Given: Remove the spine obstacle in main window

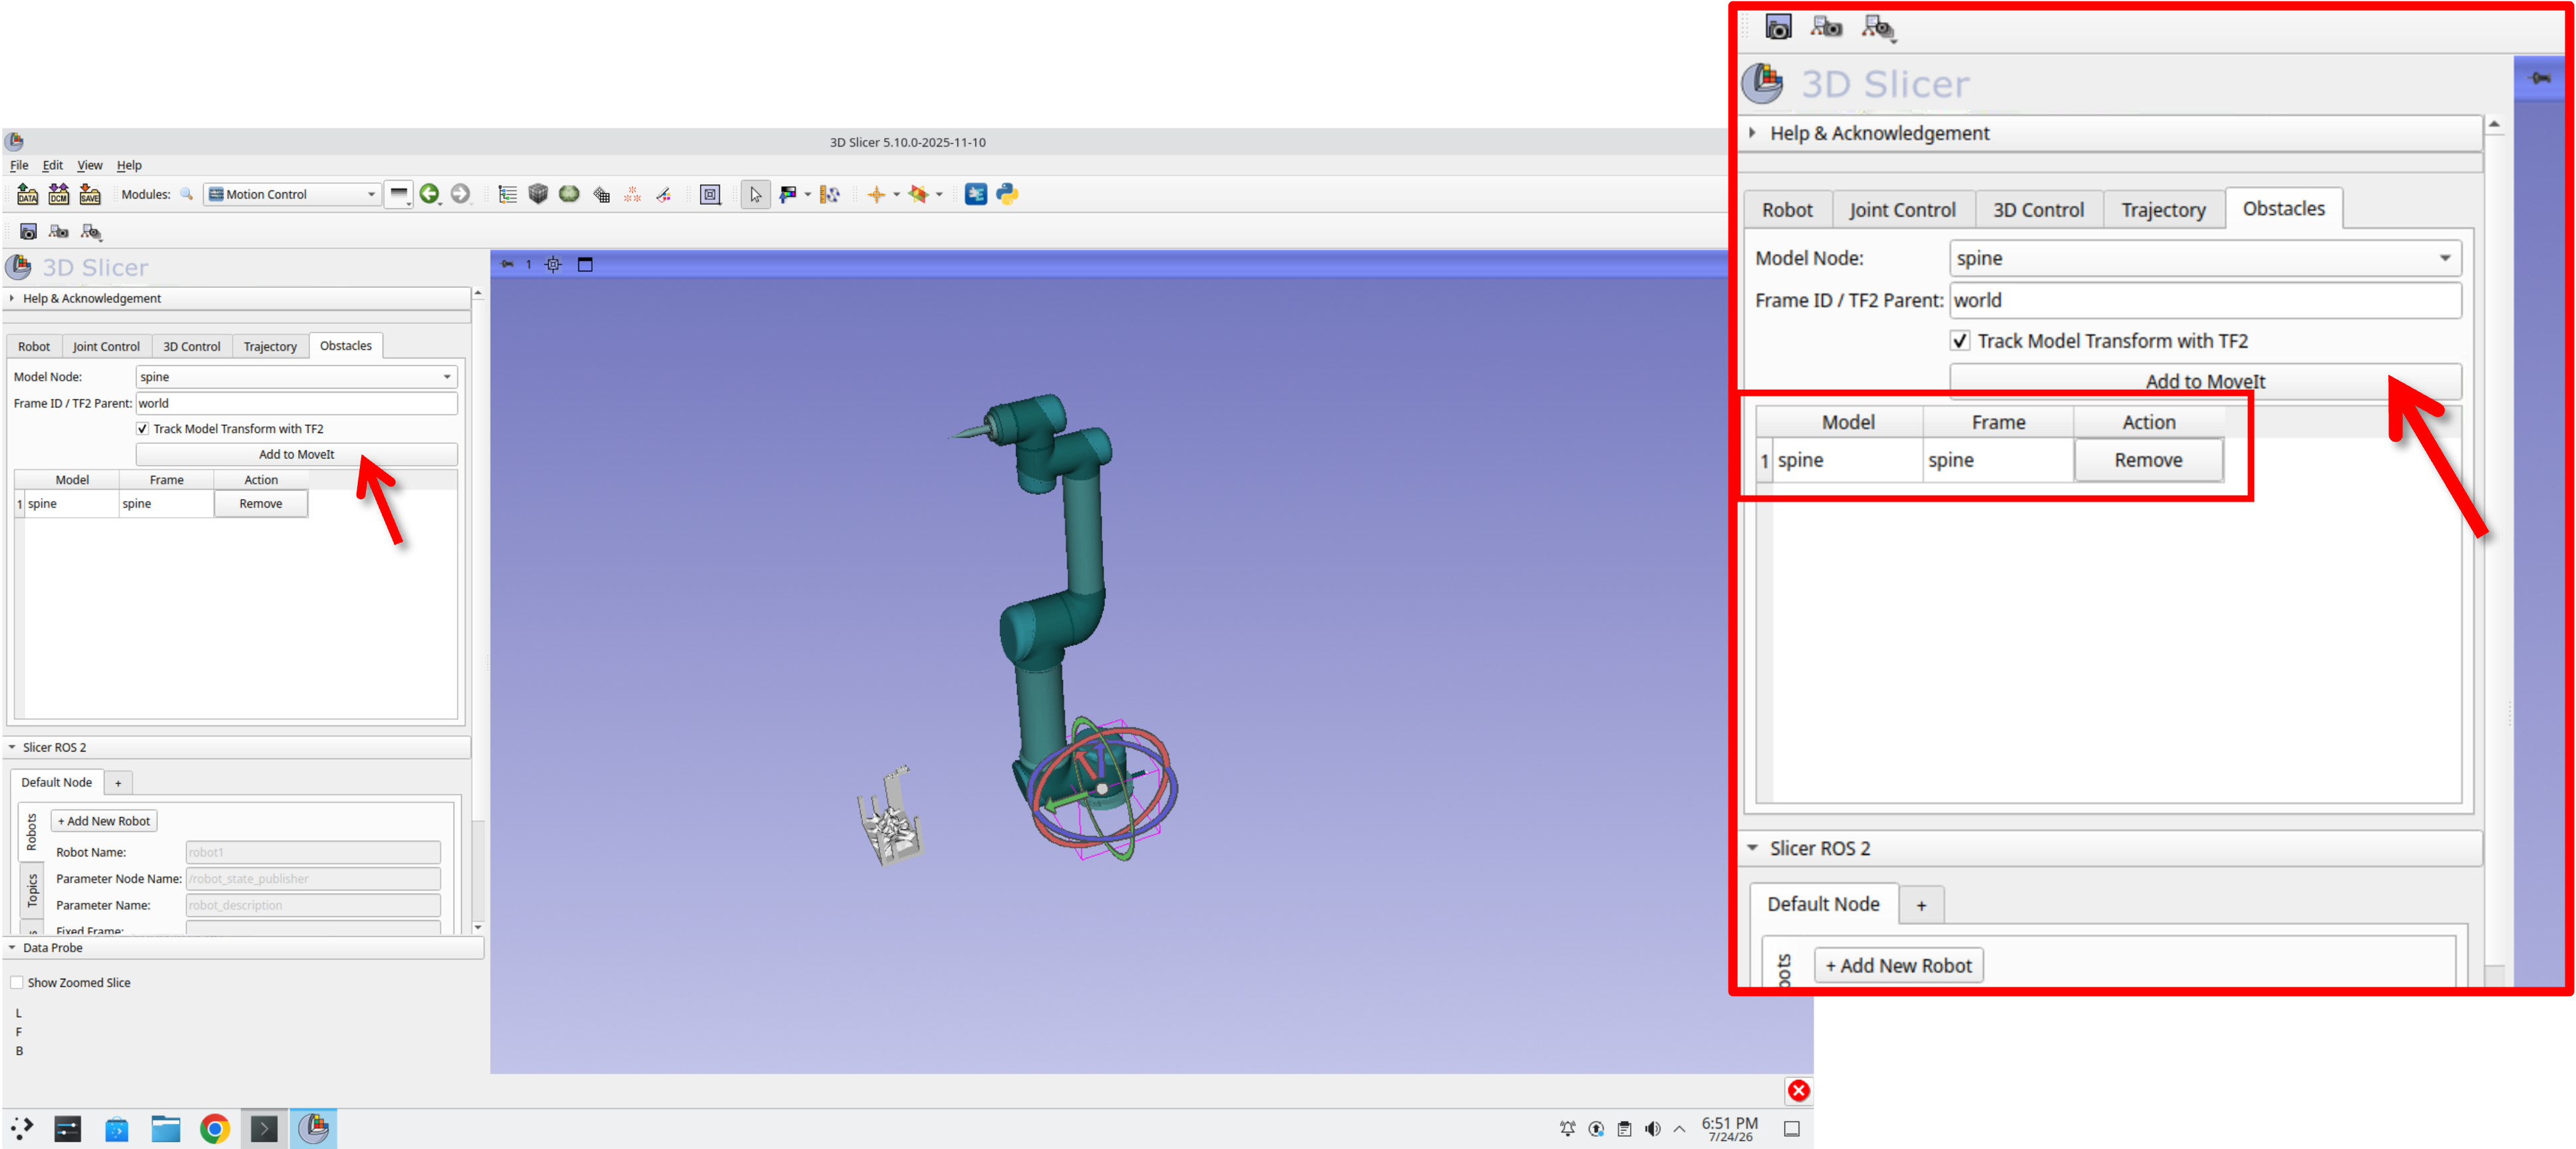Looking at the screenshot, I should point(260,503).
